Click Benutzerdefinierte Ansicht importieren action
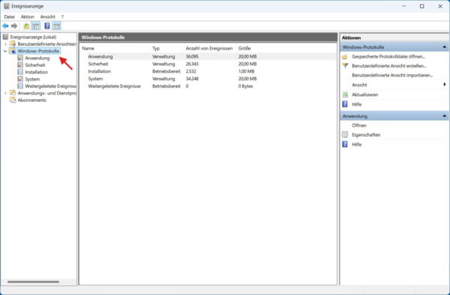The height and width of the screenshot is (295, 450). (392, 75)
